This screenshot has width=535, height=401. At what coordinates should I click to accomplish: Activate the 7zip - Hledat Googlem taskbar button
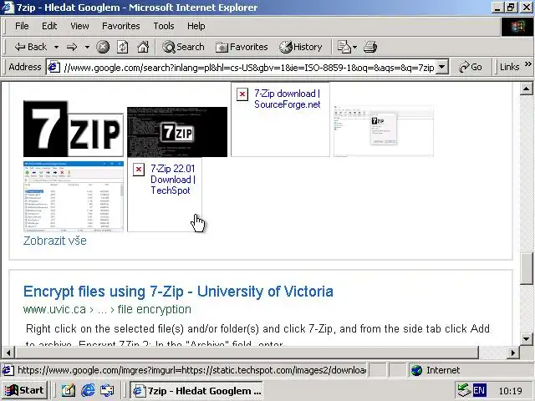tap(196, 390)
